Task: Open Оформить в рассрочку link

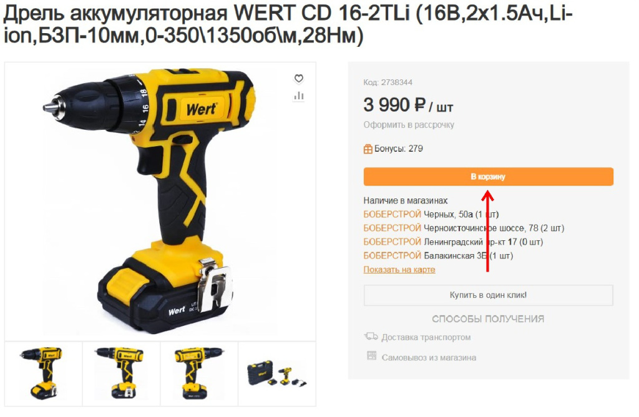Action: [409, 125]
